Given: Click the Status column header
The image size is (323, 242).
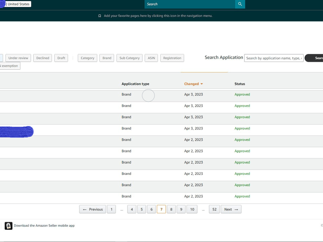Looking at the screenshot, I should click(240, 84).
